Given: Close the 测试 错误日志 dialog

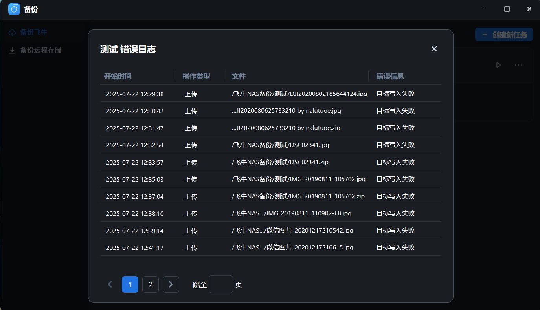Looking at the screenshot, I should pyautogui.click(x=434, y=49).
